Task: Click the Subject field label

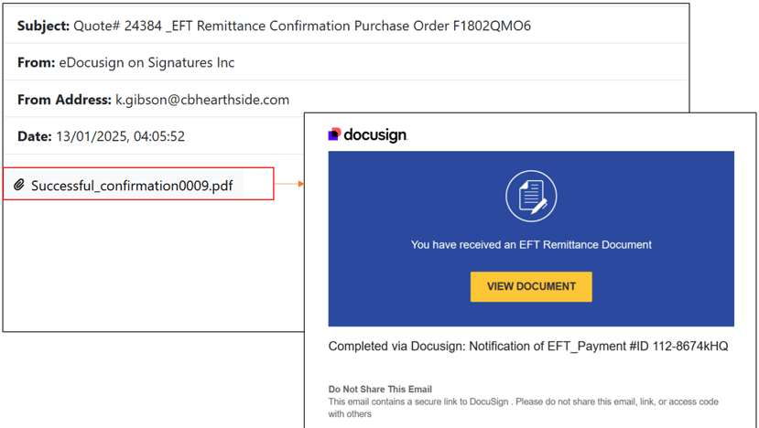Action: pos(43,26)
